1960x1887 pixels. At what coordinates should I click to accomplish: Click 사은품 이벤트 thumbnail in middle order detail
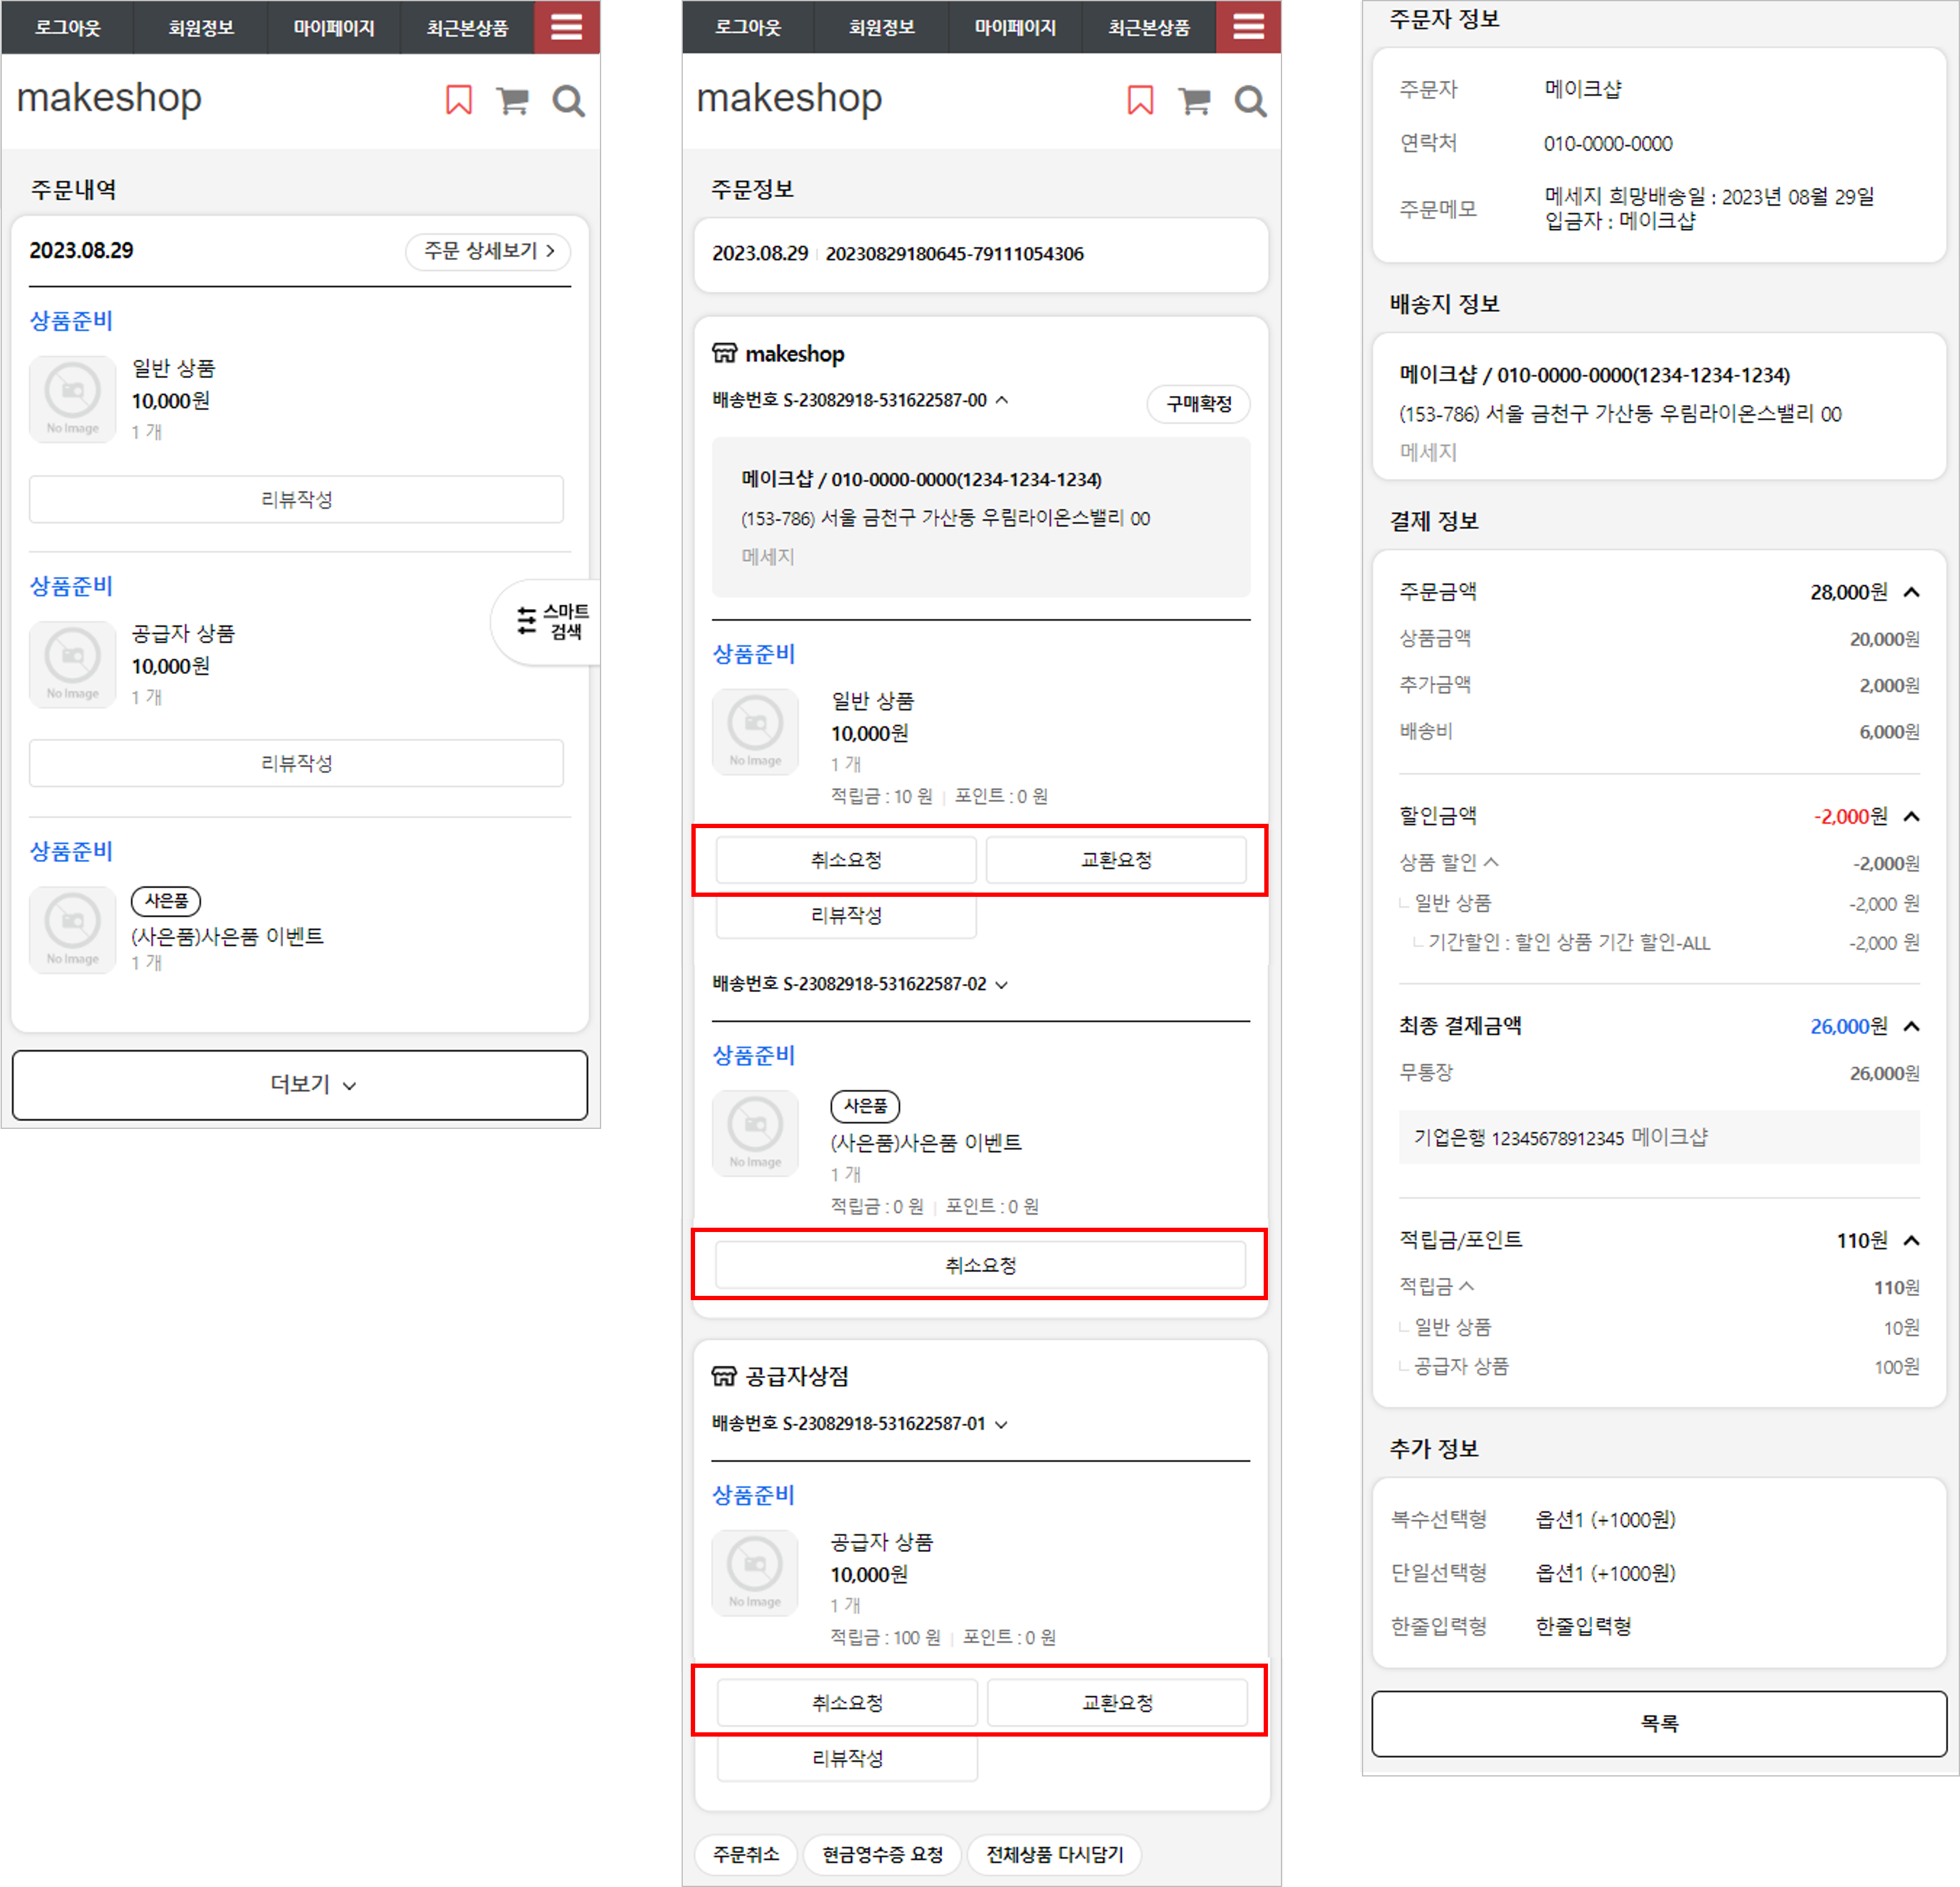[755, 1133]
